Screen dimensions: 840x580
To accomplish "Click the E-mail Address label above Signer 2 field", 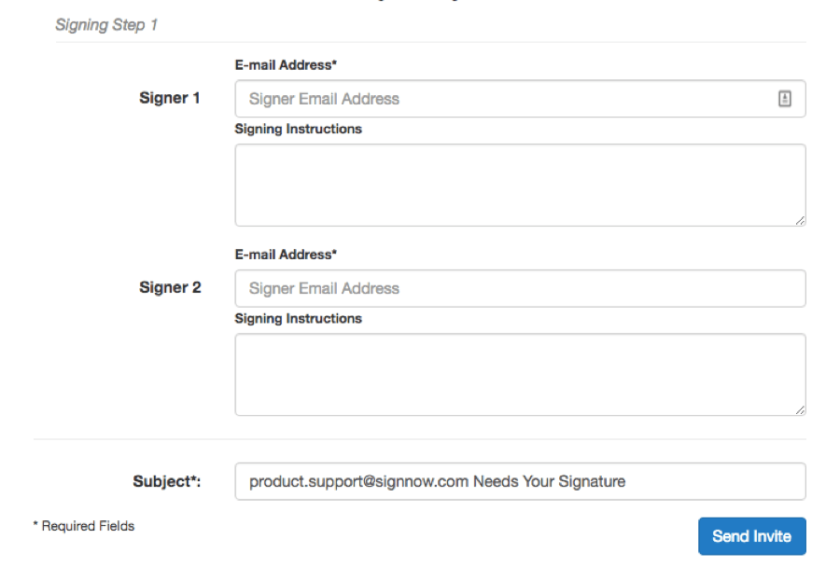I will [x=286, y=255].
